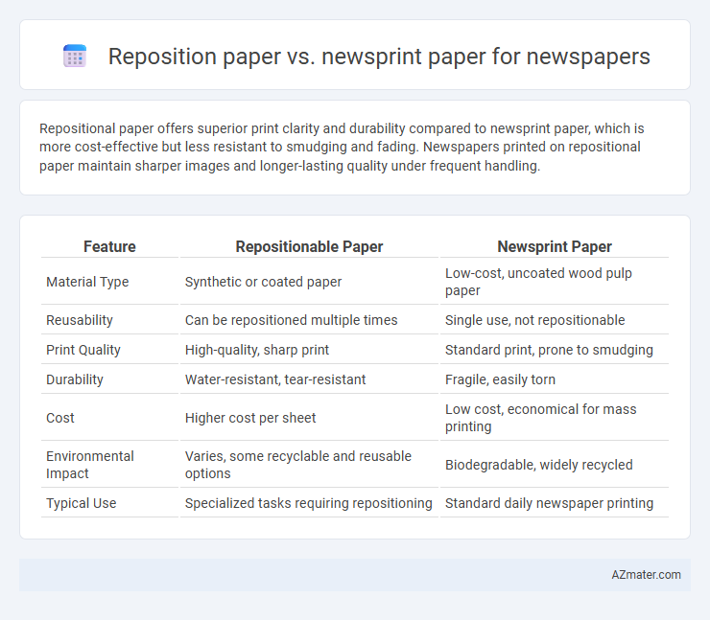The image size is (710, 620).
Task: Click the 'Reusability' row label
Action: click(x=80, y=320)
